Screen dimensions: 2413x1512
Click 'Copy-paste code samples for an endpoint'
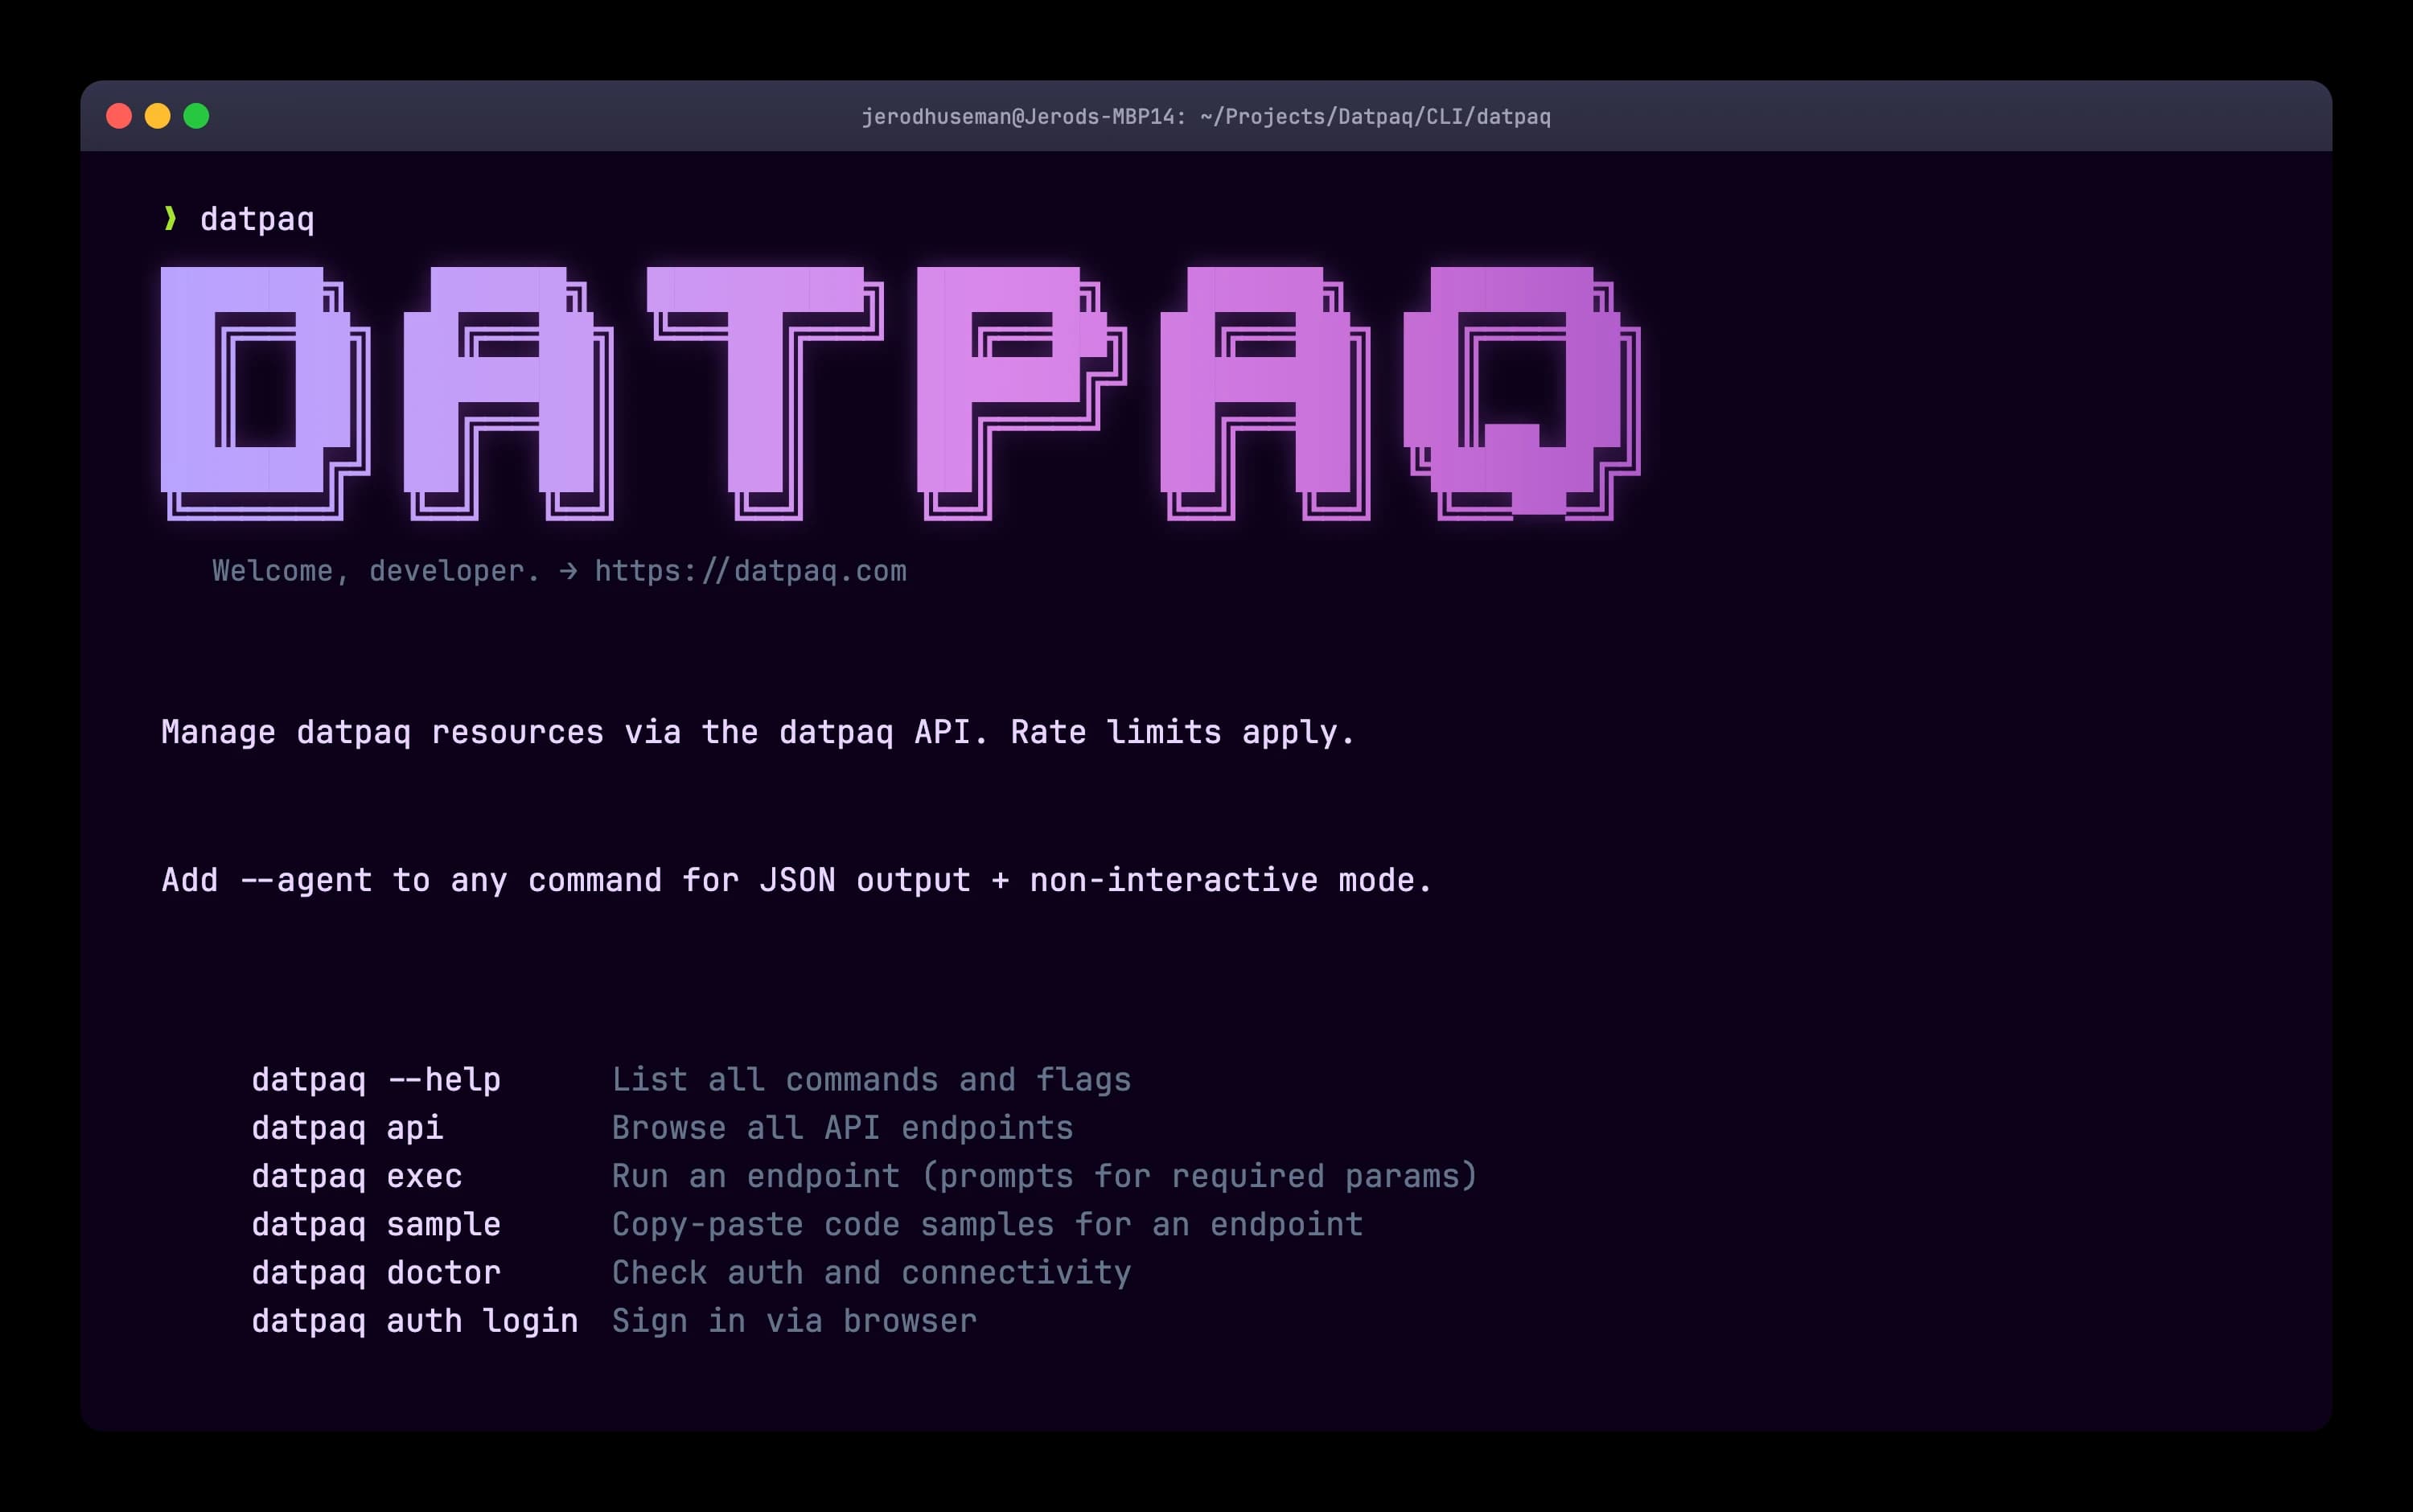tap(987, 1225)
